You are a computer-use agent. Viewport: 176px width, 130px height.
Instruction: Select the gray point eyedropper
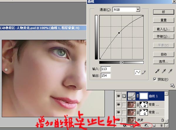click(164, 71)
